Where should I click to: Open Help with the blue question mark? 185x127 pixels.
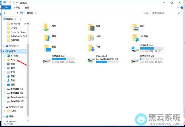tap(182, 8)
